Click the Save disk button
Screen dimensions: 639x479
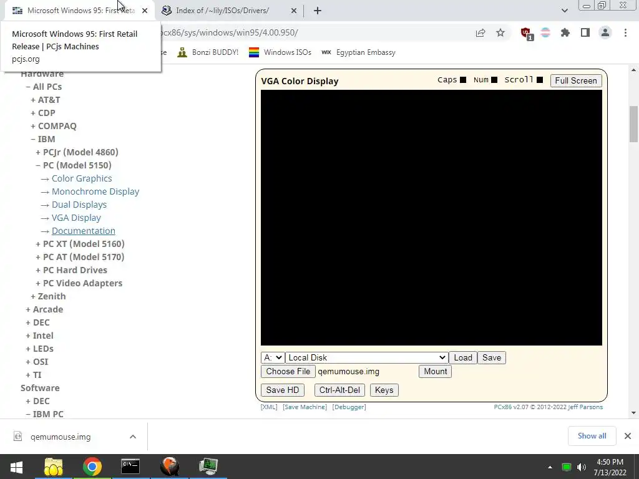click(492, 357)
